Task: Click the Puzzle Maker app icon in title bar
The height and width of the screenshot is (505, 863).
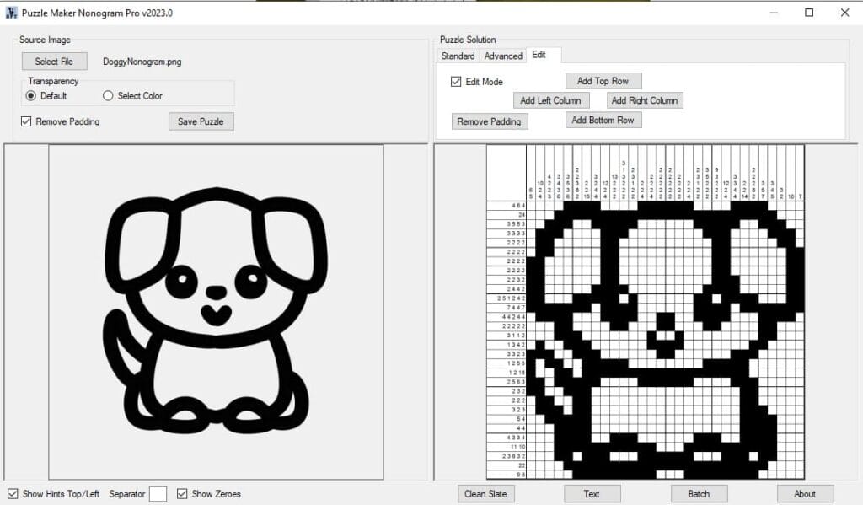Action: coord(12,13)
